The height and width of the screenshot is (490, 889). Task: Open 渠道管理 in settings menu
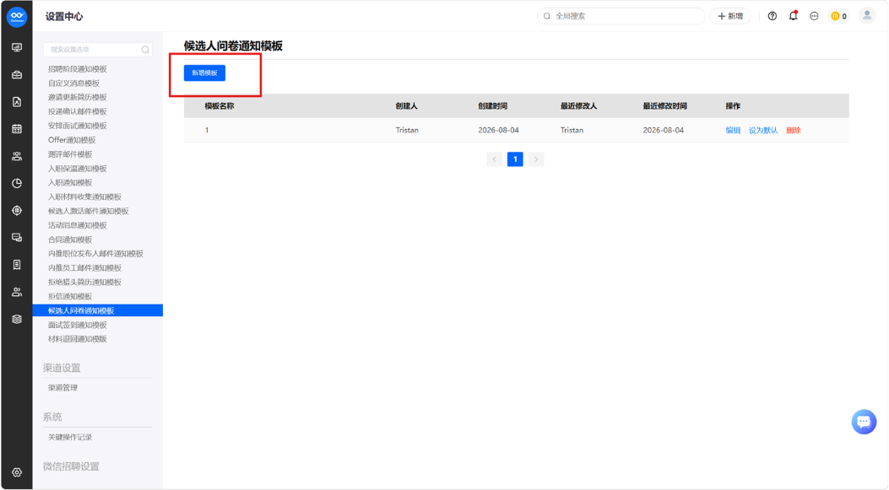point(63,388)
